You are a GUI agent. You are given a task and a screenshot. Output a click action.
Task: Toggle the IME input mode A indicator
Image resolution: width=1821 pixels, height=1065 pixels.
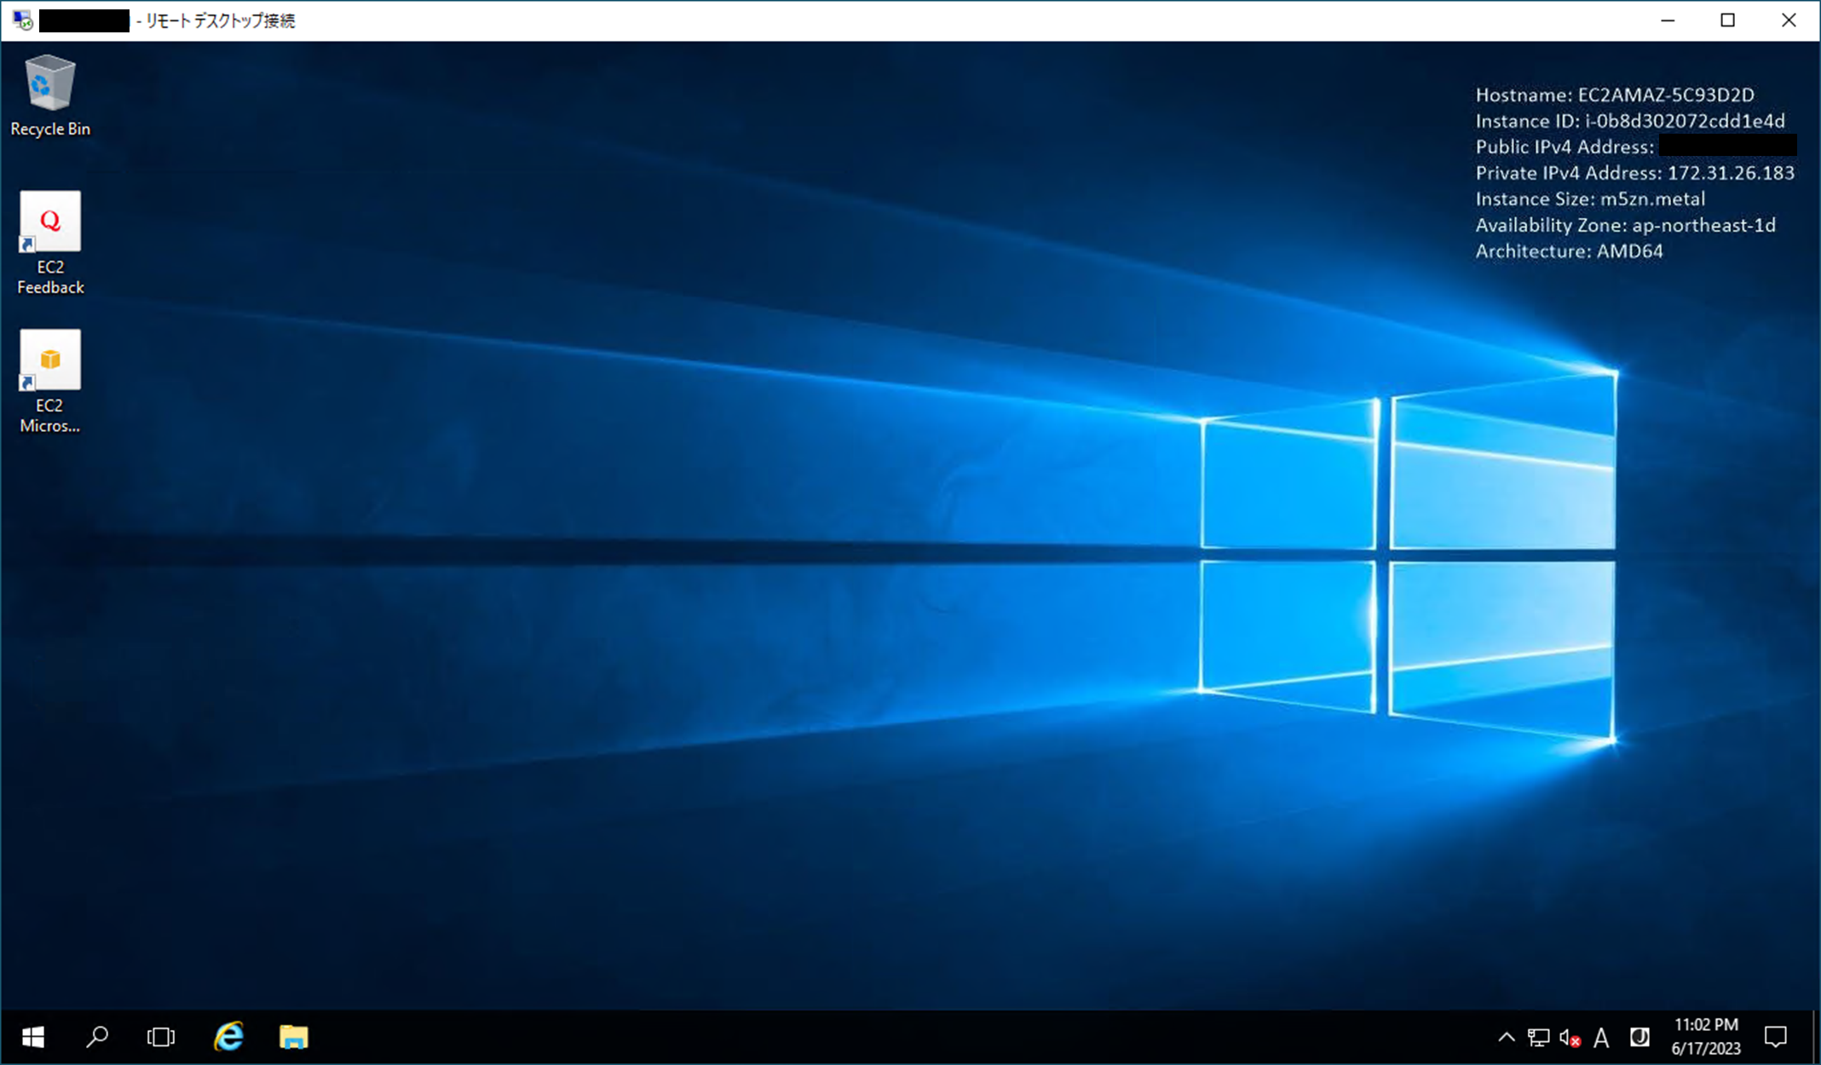1601,1037
